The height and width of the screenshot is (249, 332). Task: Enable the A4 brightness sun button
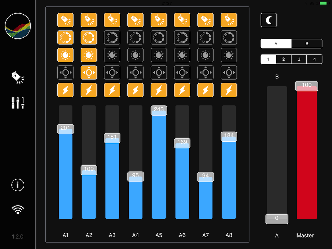(x=136, y=55)
